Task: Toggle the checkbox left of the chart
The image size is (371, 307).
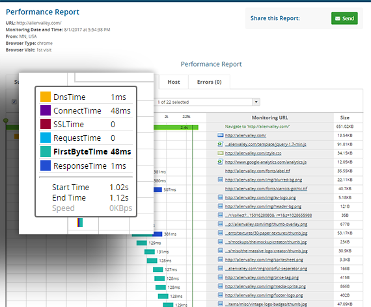Action: 14,102
